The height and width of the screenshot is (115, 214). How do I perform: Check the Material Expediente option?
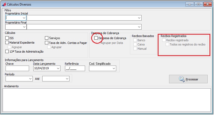pyautogui.click(x=7, y=43)
